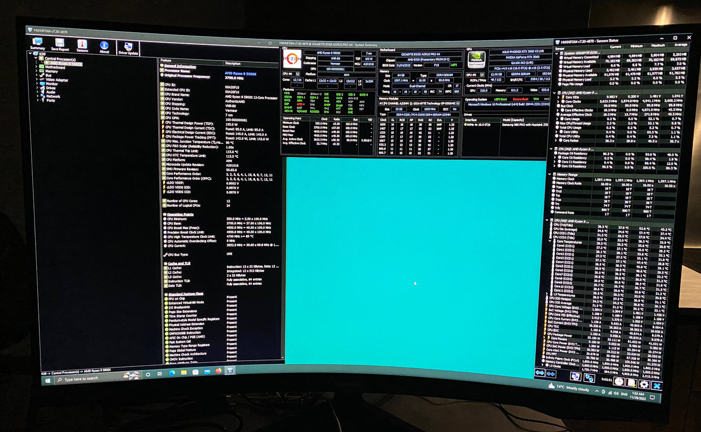Open the Memory Modules selector dropdown
701x432 pixels.
419,103
